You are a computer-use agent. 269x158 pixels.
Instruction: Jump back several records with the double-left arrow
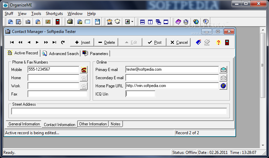[x=20, y=42]
